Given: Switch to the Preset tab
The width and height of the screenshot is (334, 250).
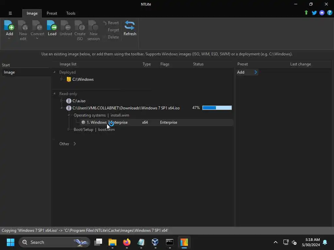Looking at the screenshot, I should 52,13.
